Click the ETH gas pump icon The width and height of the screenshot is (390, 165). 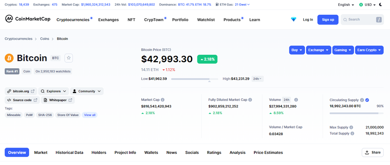point(217,4)
